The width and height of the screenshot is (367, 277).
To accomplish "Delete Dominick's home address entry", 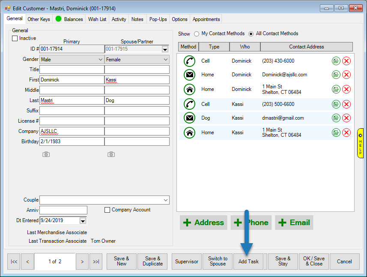I will (346, 89).
